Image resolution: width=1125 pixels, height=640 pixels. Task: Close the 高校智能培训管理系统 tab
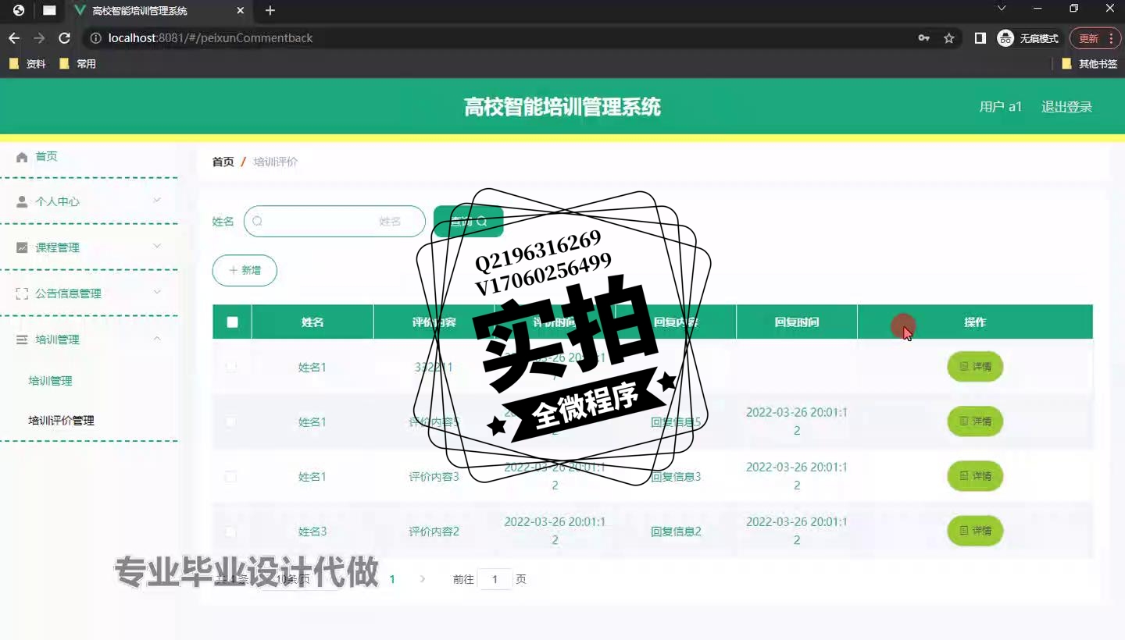click(241, 11)
